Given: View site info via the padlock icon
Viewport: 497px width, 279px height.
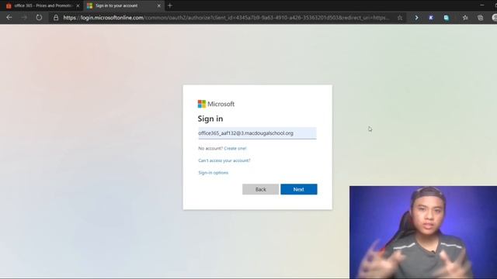Looking at the screenshot, I should [56, 18].
